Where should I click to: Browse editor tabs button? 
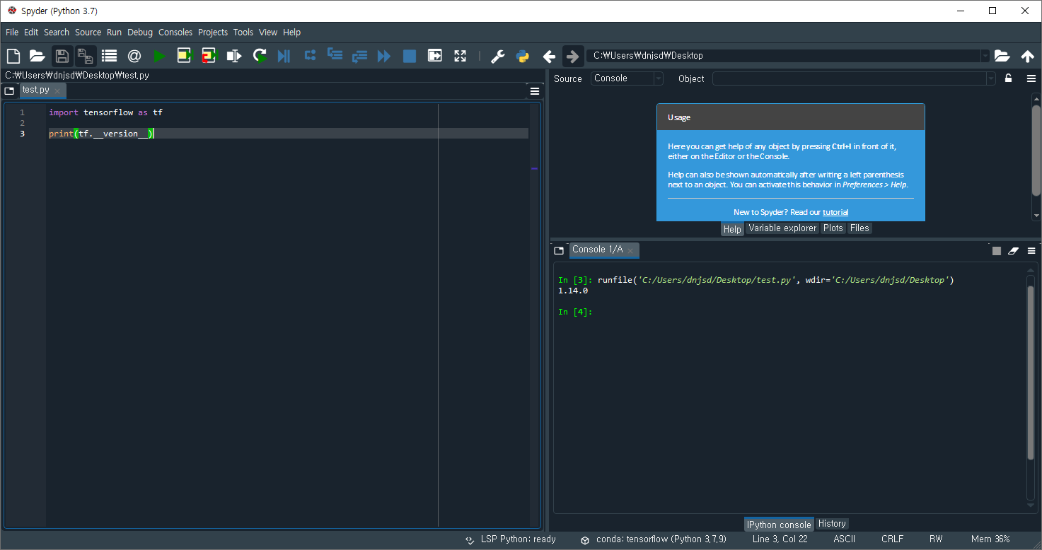click(x=9, y=90)
